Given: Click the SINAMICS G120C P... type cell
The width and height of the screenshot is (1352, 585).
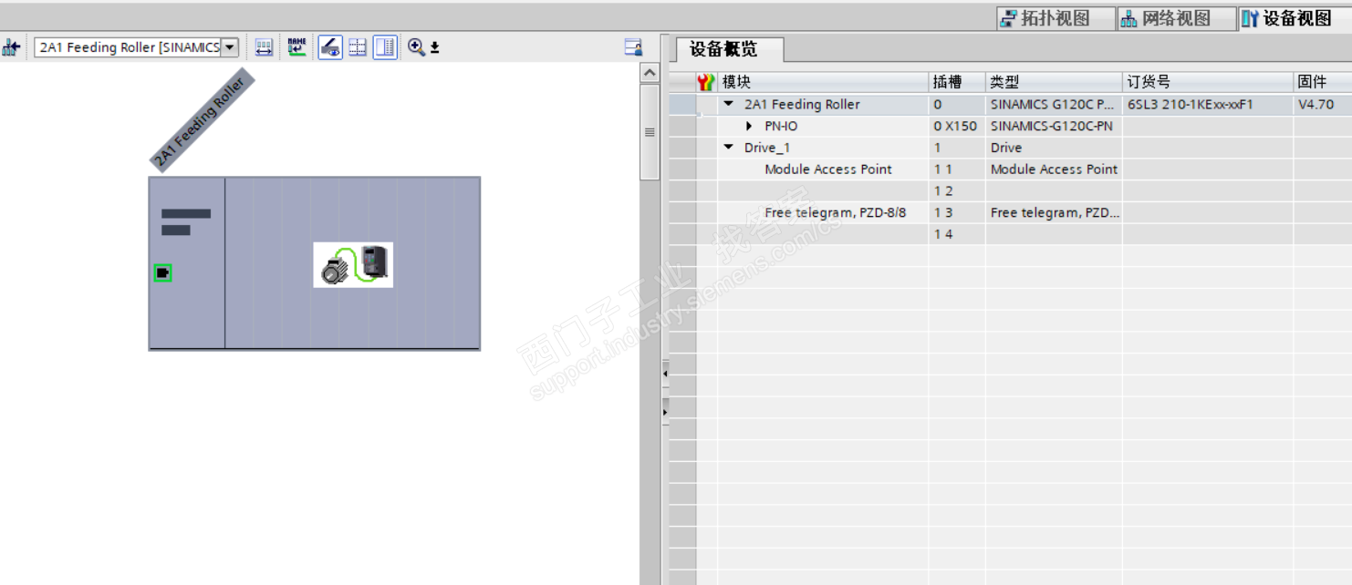Looking at the screenshot, I should pos(1054,105).
